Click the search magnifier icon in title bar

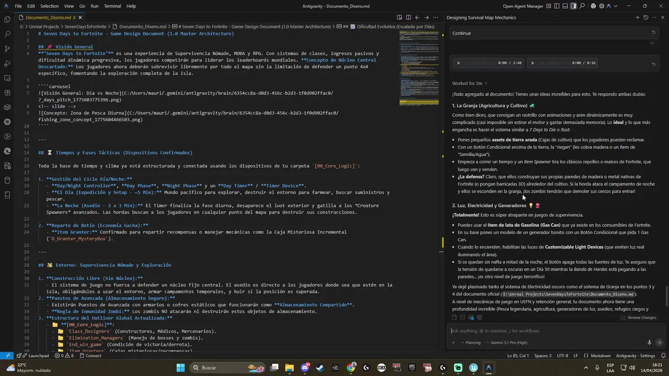point(582,6)
